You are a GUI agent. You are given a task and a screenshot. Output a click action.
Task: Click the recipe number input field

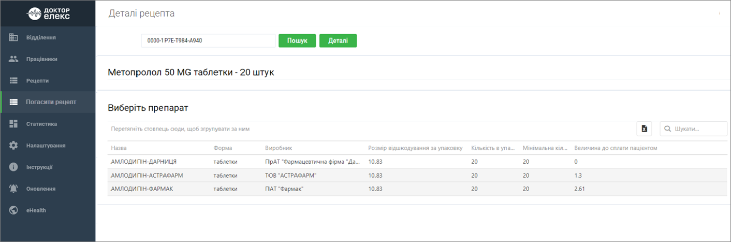click(208, 41)
